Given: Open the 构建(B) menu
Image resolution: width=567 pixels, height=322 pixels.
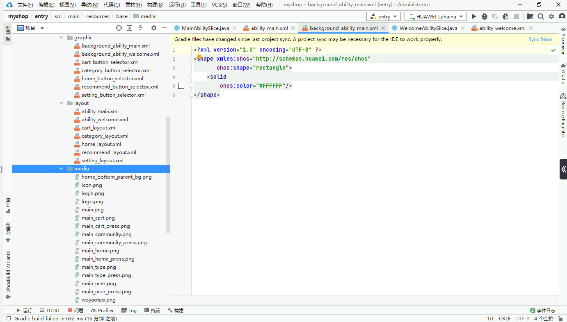Looking at the screenshot, I should (x=155, y=5).
